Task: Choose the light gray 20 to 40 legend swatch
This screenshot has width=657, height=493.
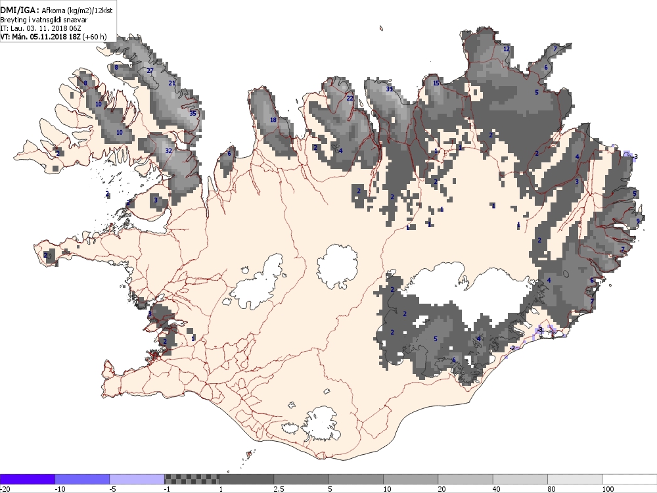Action: (x=466, y=479)
